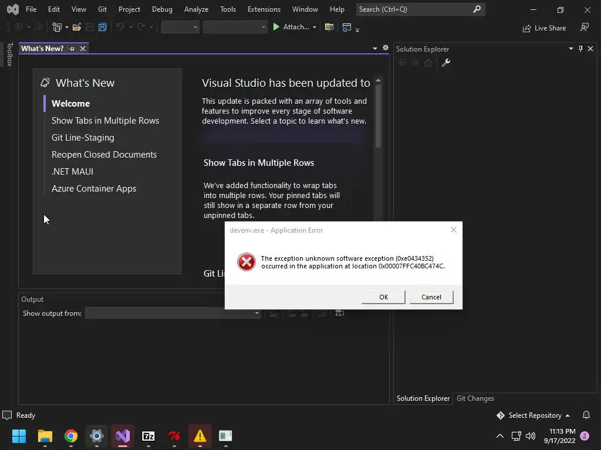The image size is (601, 450).
Task: Open 7-Zip from the taskbar
Action: 148,436
